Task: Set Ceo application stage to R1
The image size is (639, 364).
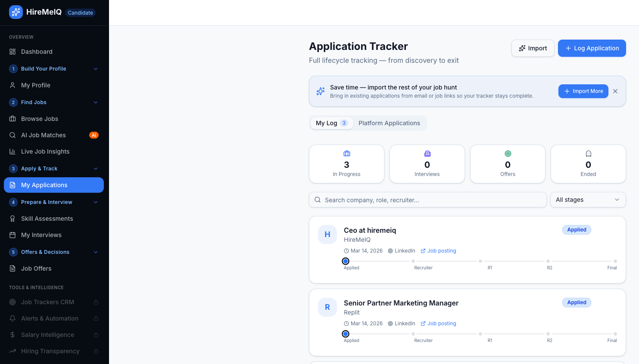Action: [480, 261]
